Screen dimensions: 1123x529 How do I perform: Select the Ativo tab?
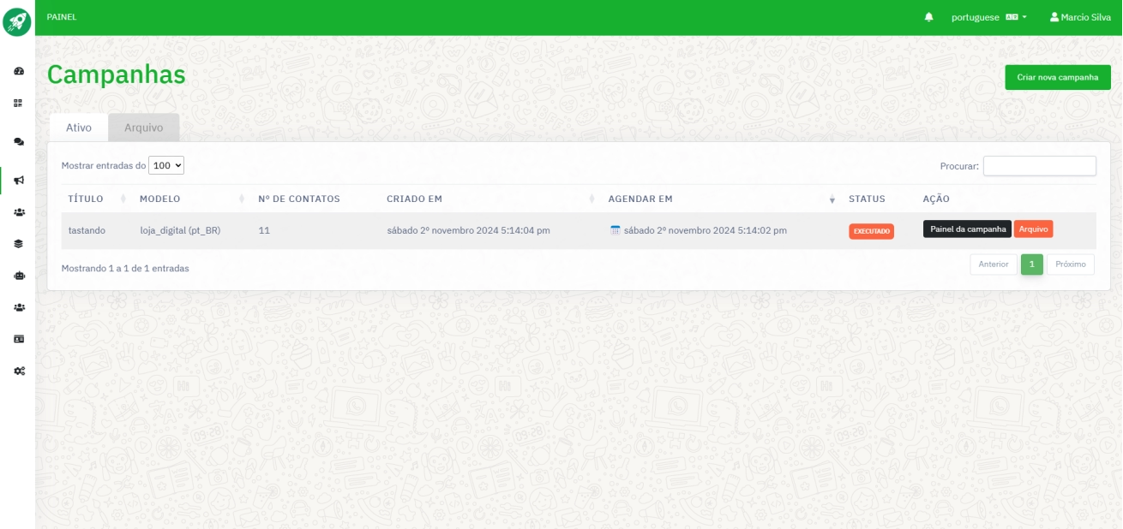coord(79,128)
